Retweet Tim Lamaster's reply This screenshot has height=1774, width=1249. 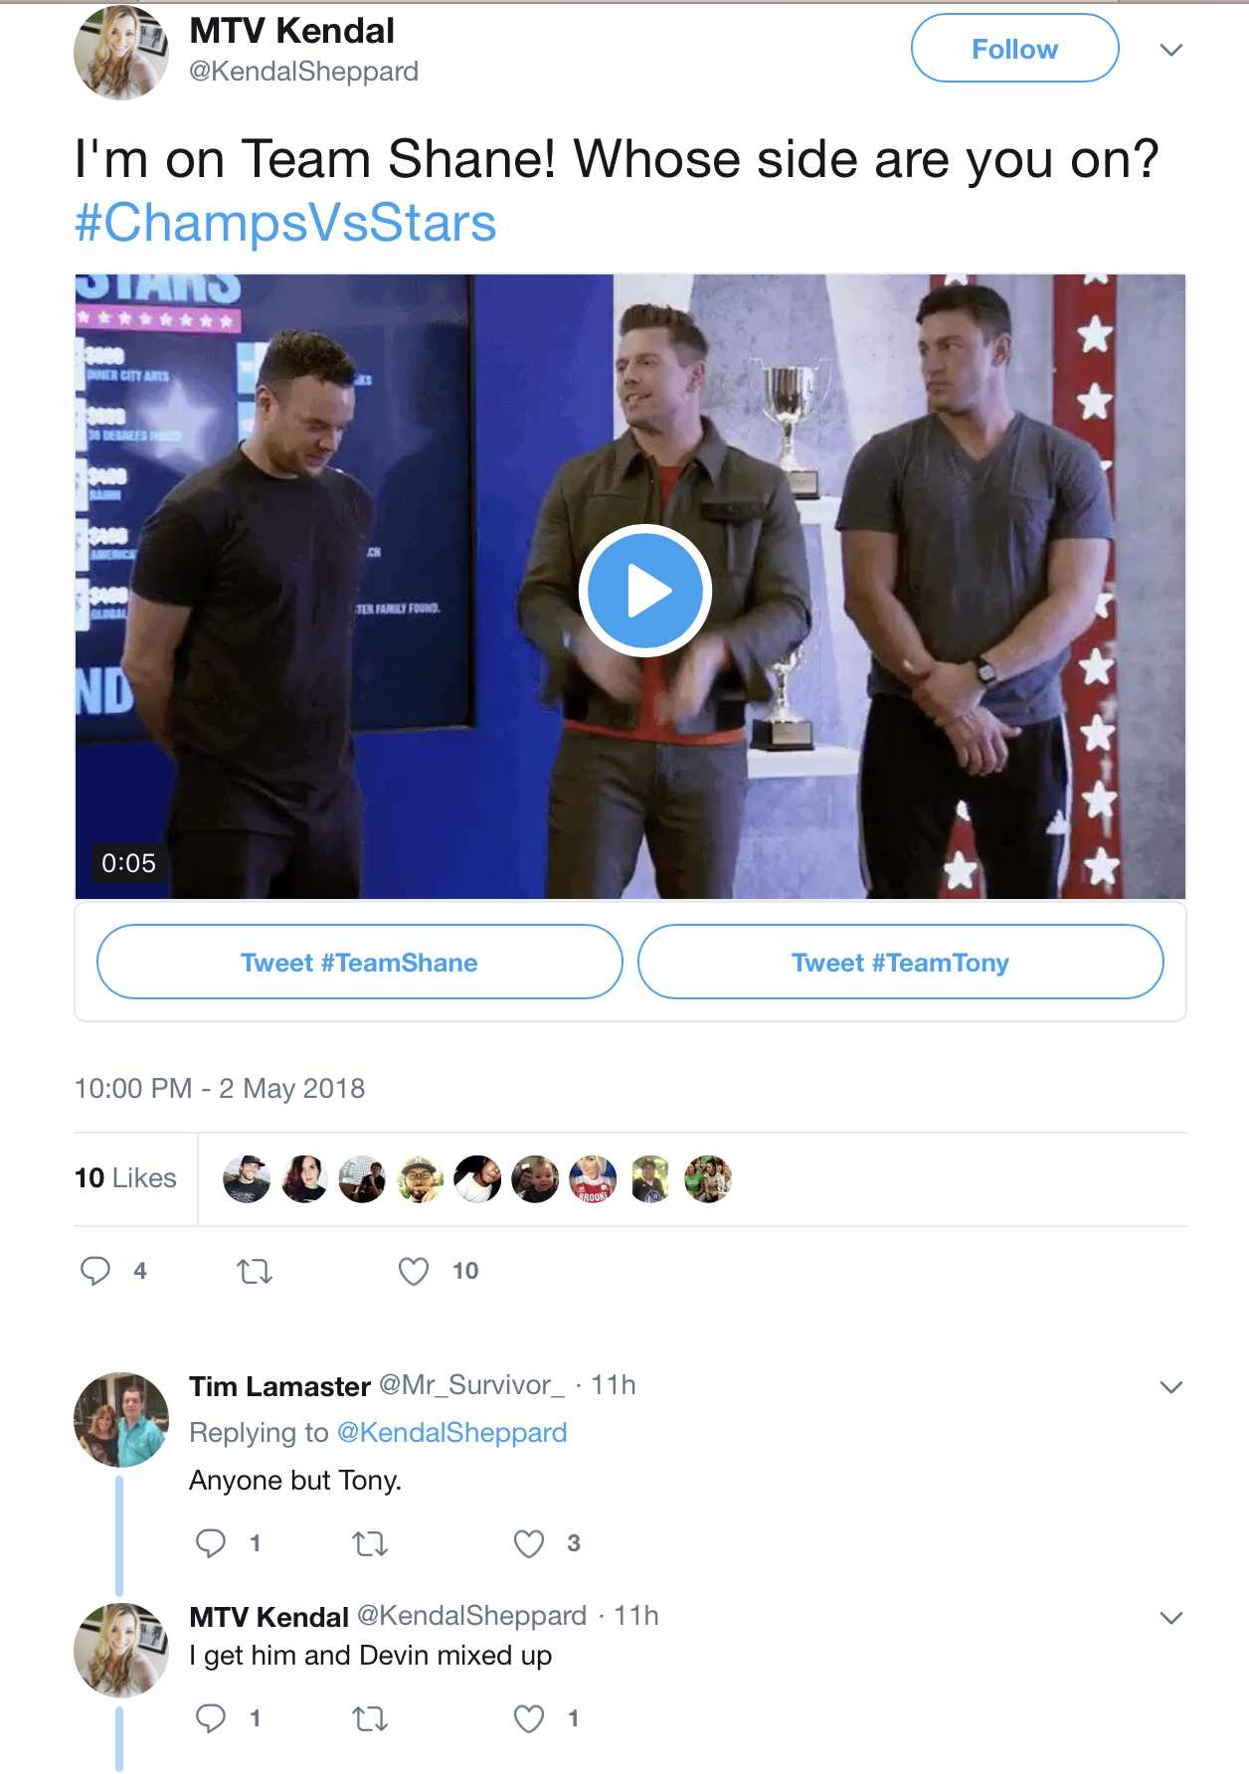[370, 1543]
